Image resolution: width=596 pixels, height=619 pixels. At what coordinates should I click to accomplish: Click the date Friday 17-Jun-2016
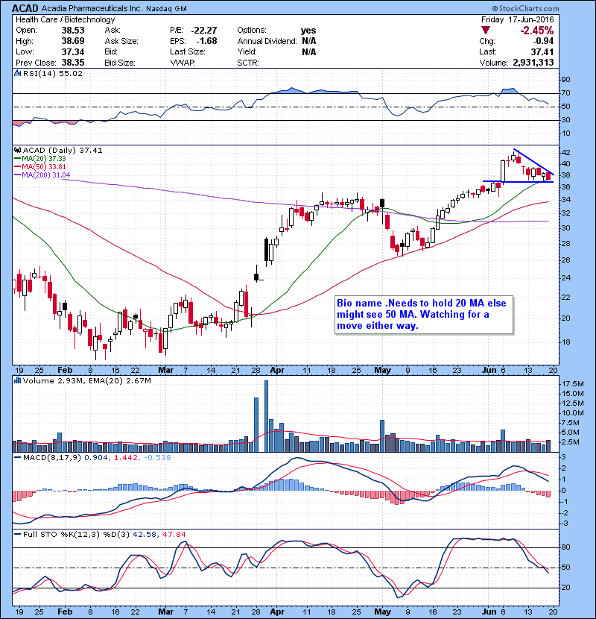[x=518, y=19]
